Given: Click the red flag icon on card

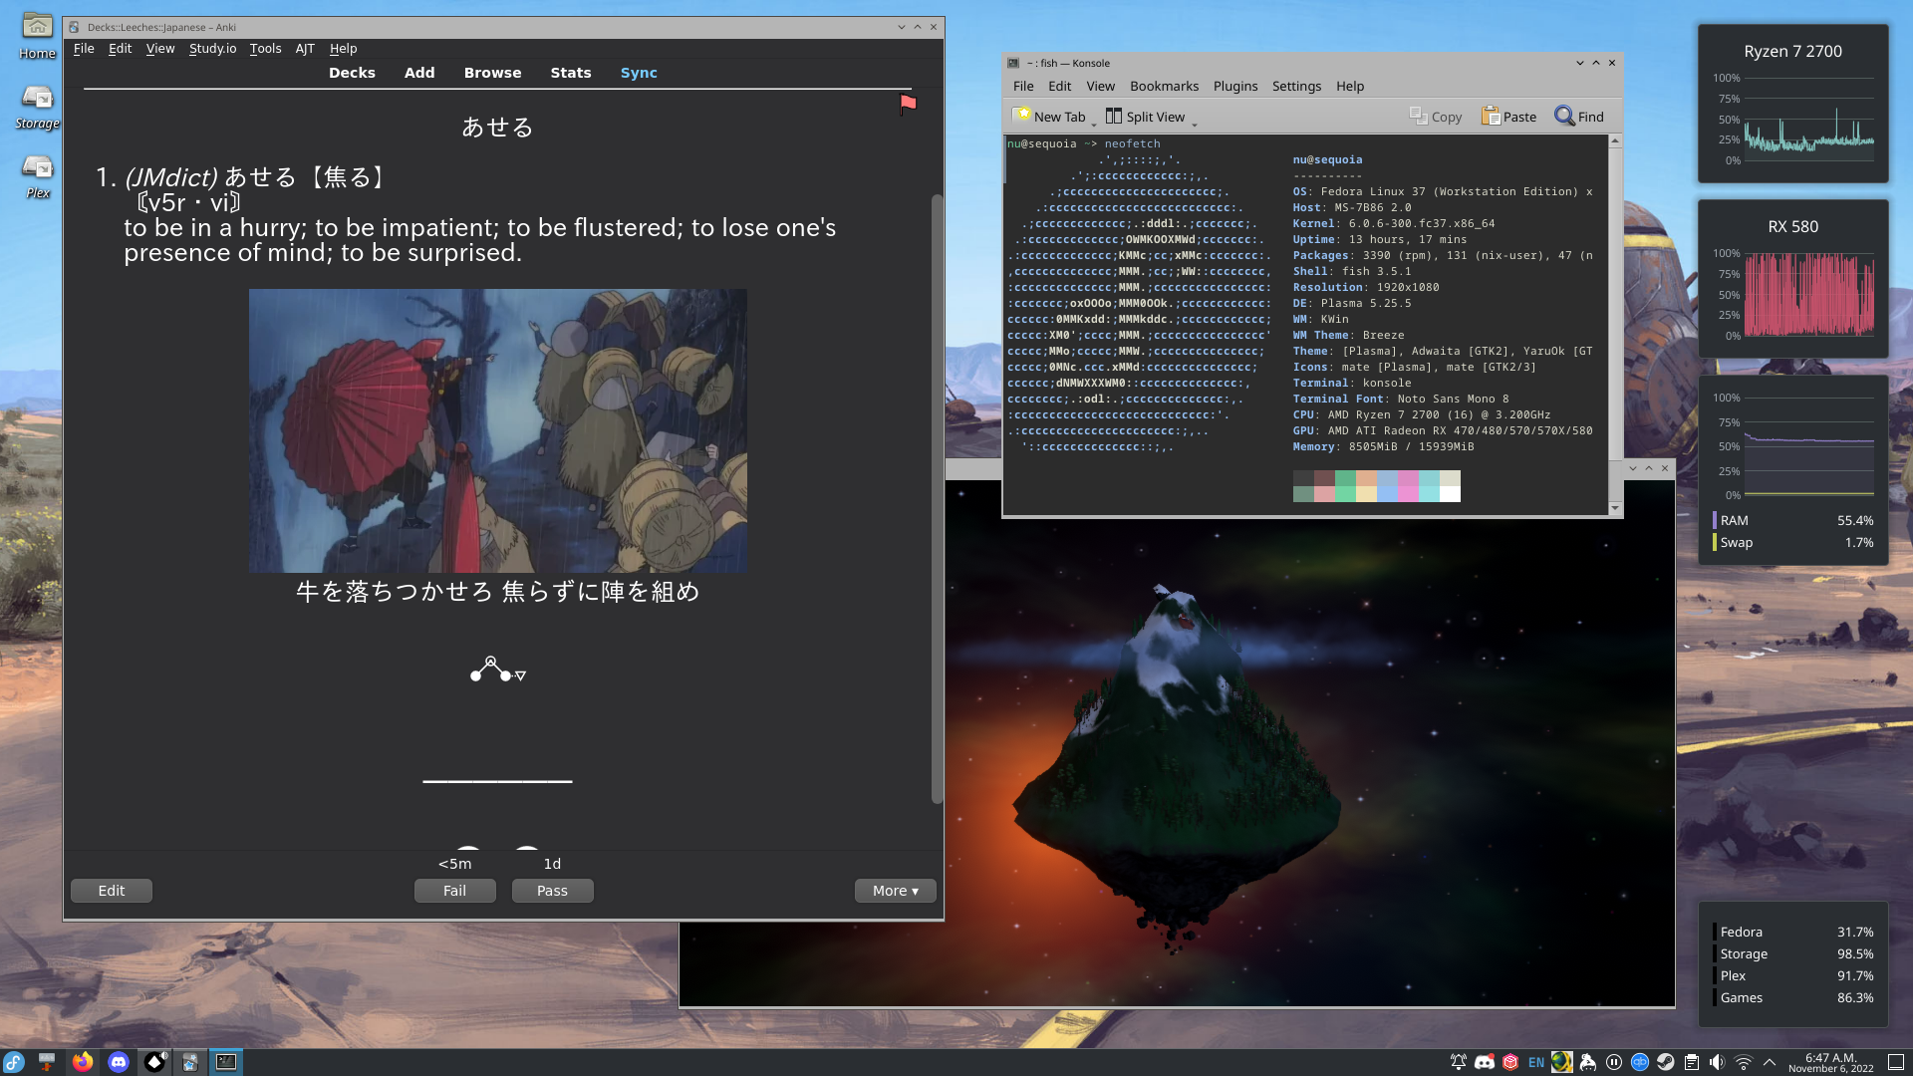Looking at the screenshot, I should (908, 104).
